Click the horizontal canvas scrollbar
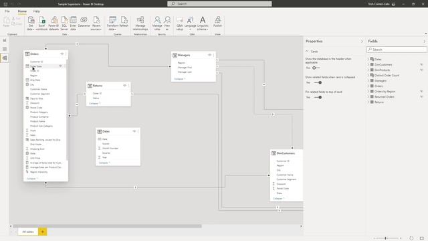This screenshot has width=428, height=241. (107, 226)
